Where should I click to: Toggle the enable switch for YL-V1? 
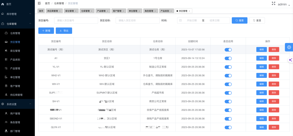[x=228, y=67]
